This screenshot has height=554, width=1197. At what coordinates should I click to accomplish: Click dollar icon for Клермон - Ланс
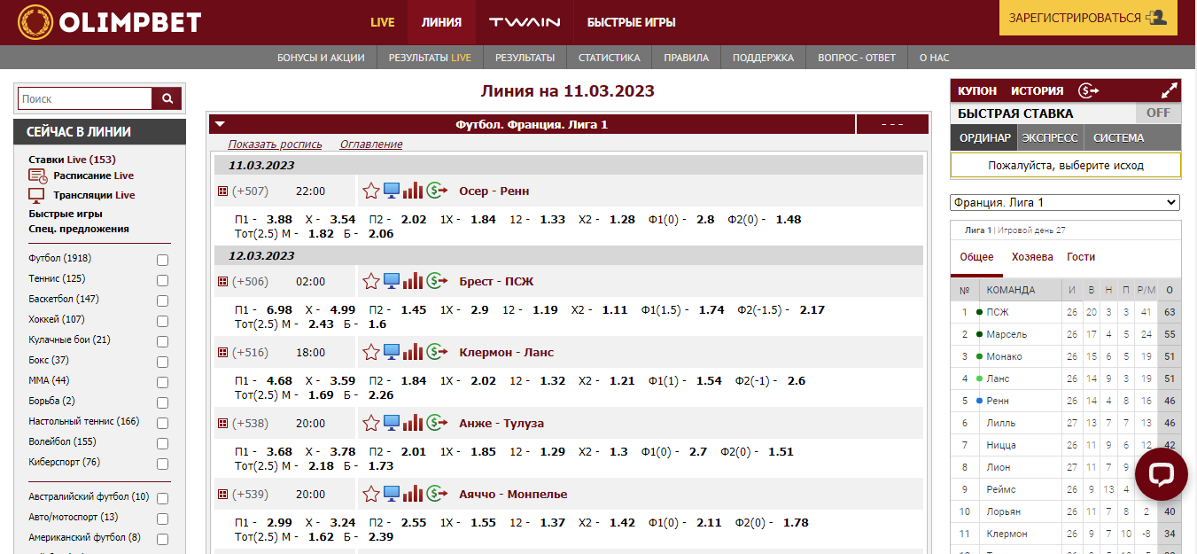[x=436, y=352]
